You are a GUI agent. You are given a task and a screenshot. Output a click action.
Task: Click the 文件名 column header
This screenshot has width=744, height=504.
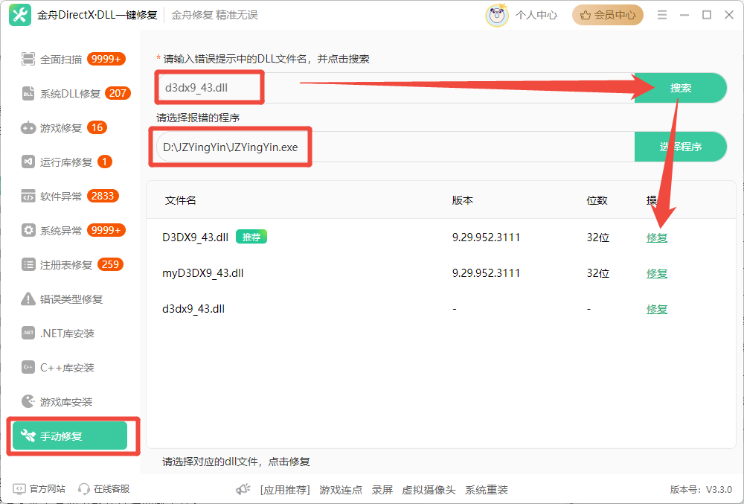click(180, 200)
